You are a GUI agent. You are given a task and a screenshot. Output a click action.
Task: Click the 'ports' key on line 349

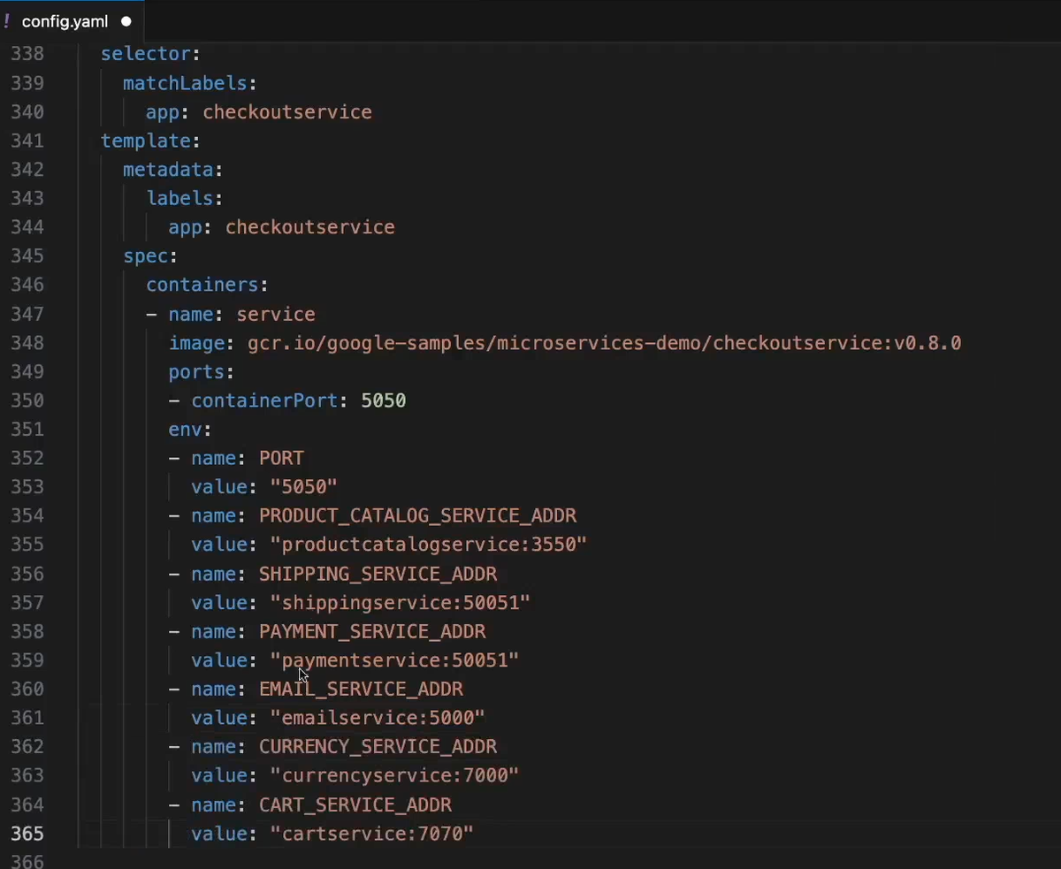tap(196, 371)
